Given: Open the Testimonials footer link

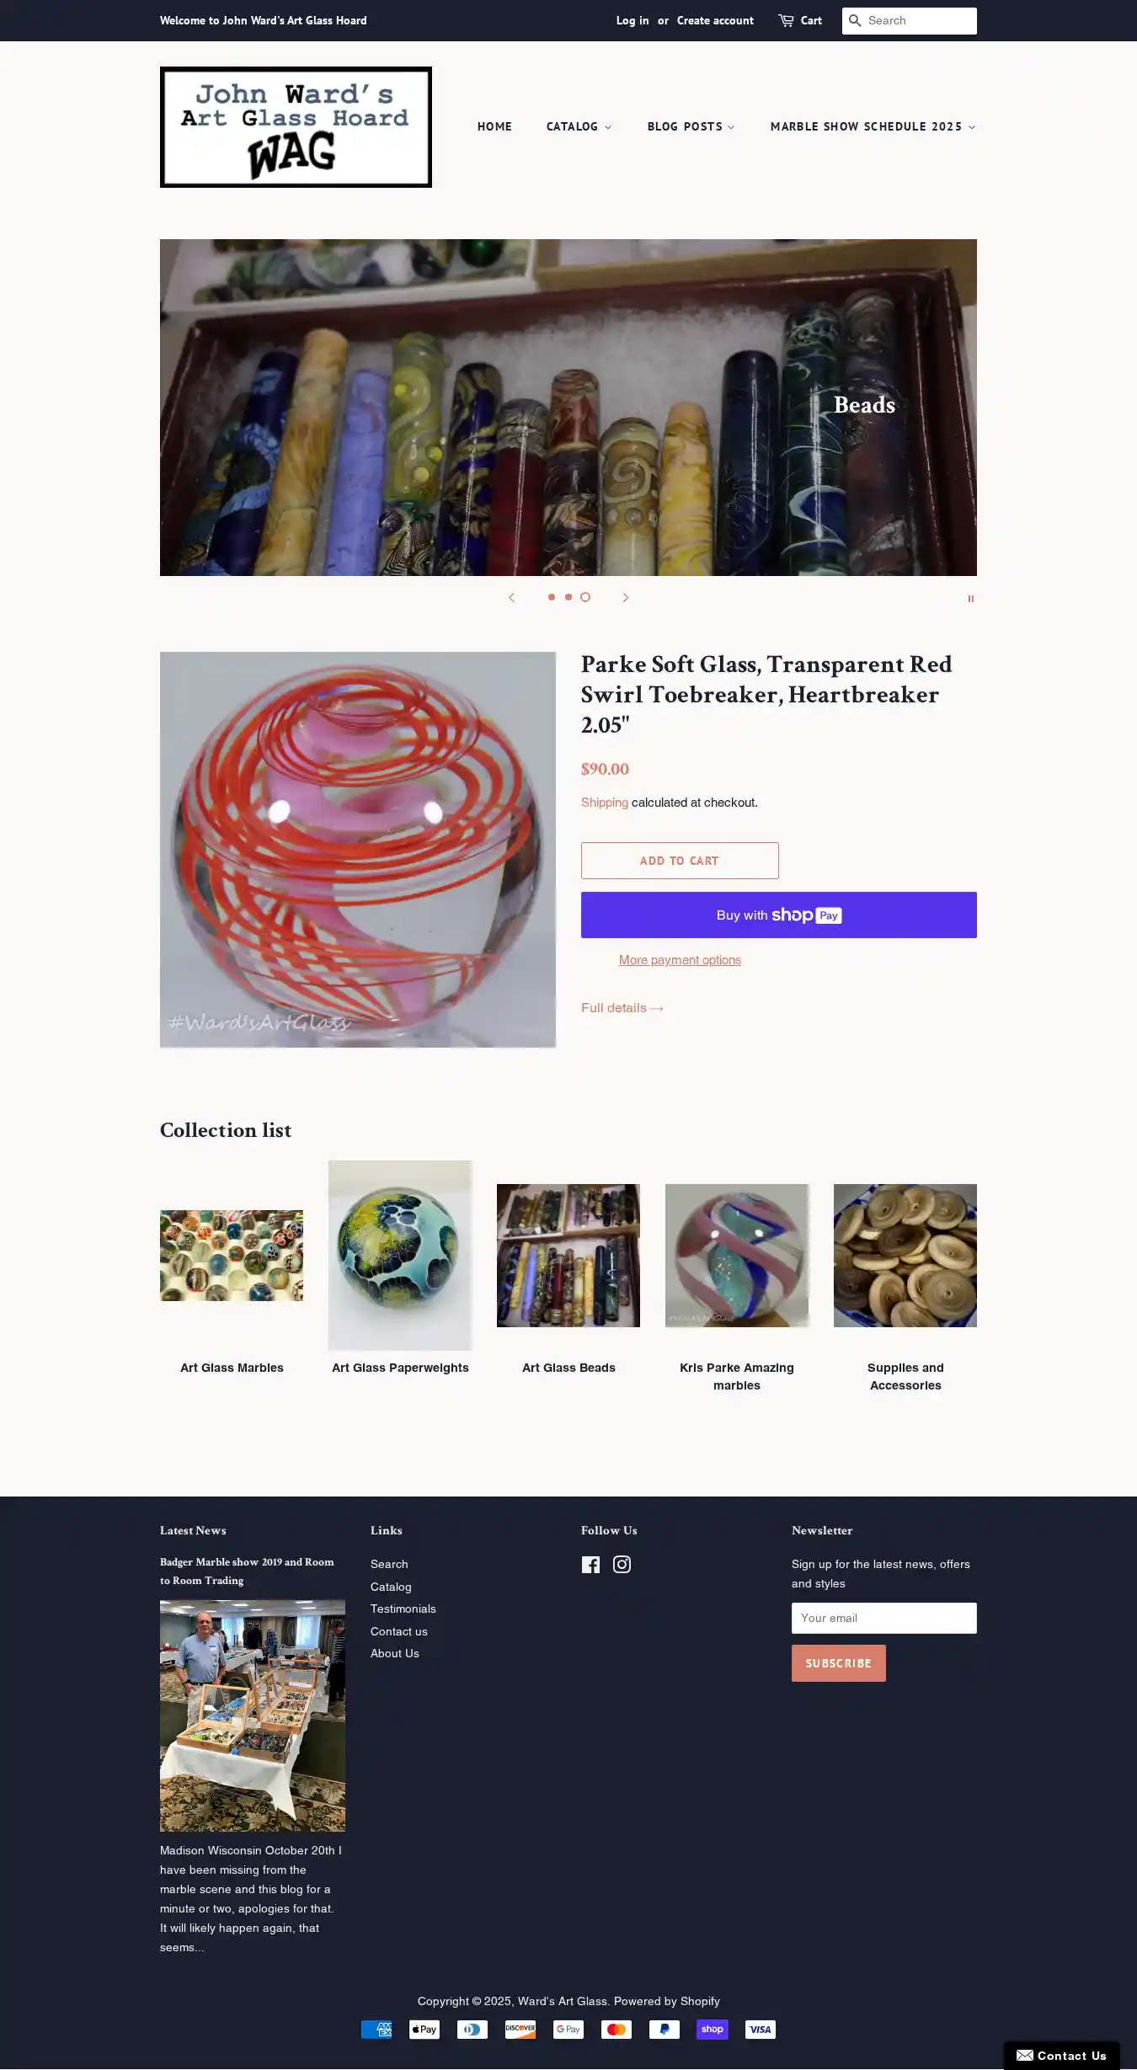Looking at the screenshot, I should click(x=403, y=1609).
